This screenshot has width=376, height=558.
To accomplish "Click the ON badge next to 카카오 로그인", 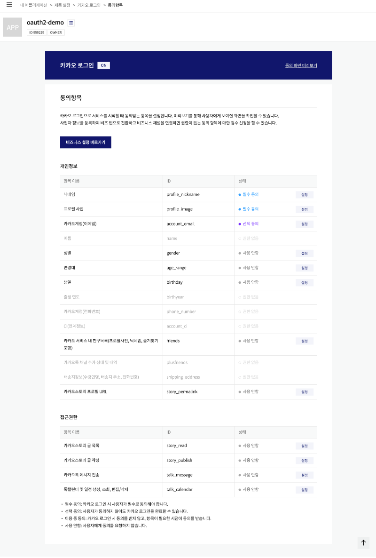I will [x=103, y=65].
